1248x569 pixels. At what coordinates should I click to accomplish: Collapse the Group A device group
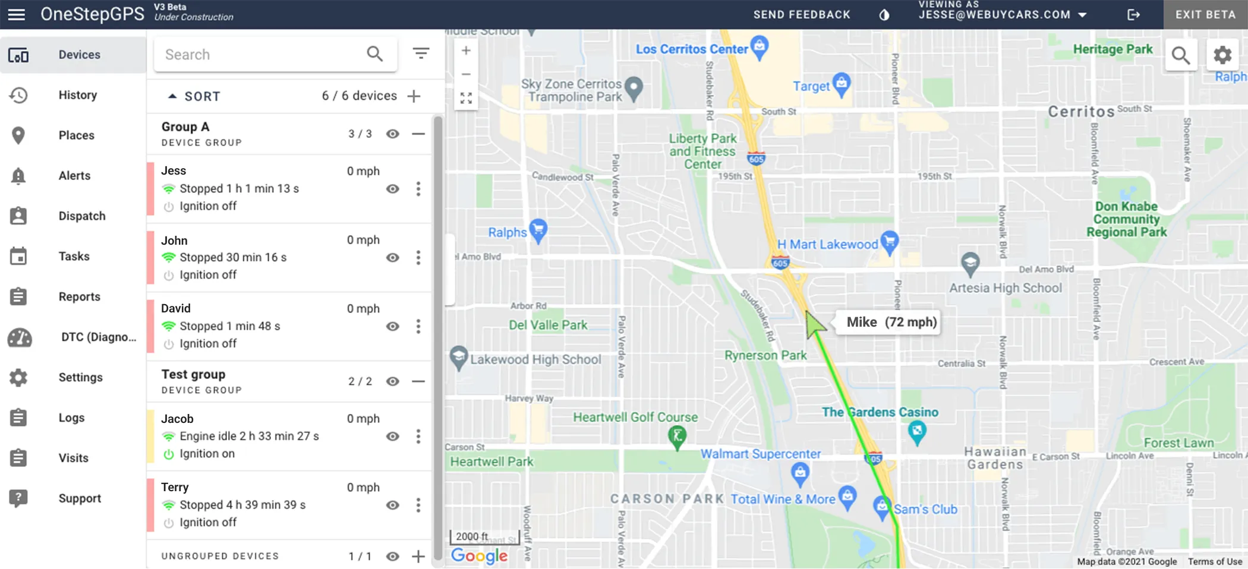[419, 134]
